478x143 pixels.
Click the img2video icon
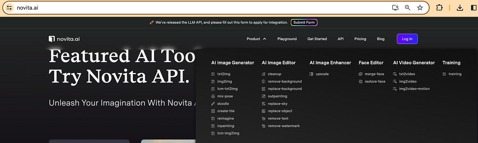pos(395,81)
